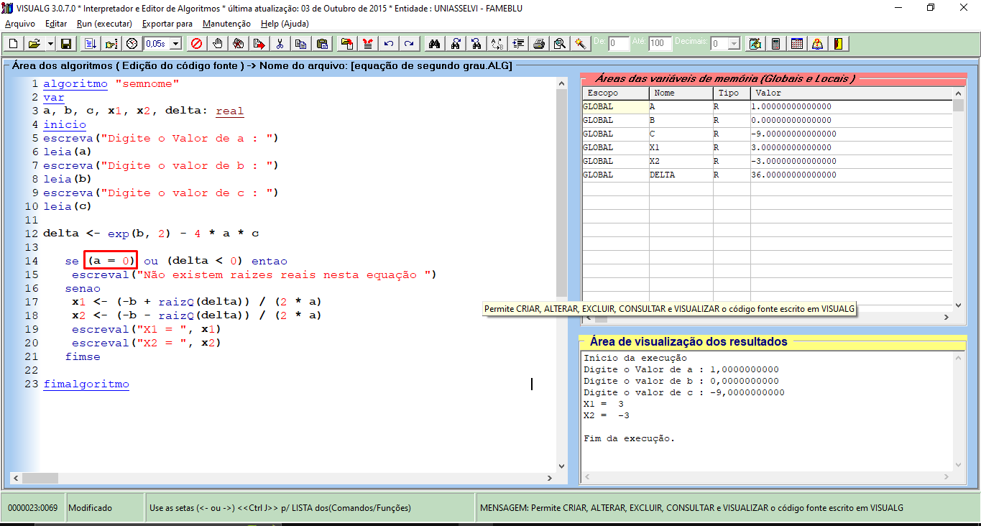981x526 pixels.
Task: Click the Nome column header
Action: tap(681, 93)
